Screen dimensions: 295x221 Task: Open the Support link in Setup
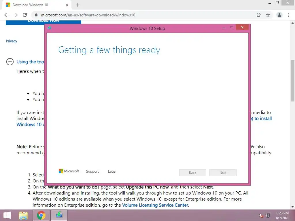pos(92,172)
